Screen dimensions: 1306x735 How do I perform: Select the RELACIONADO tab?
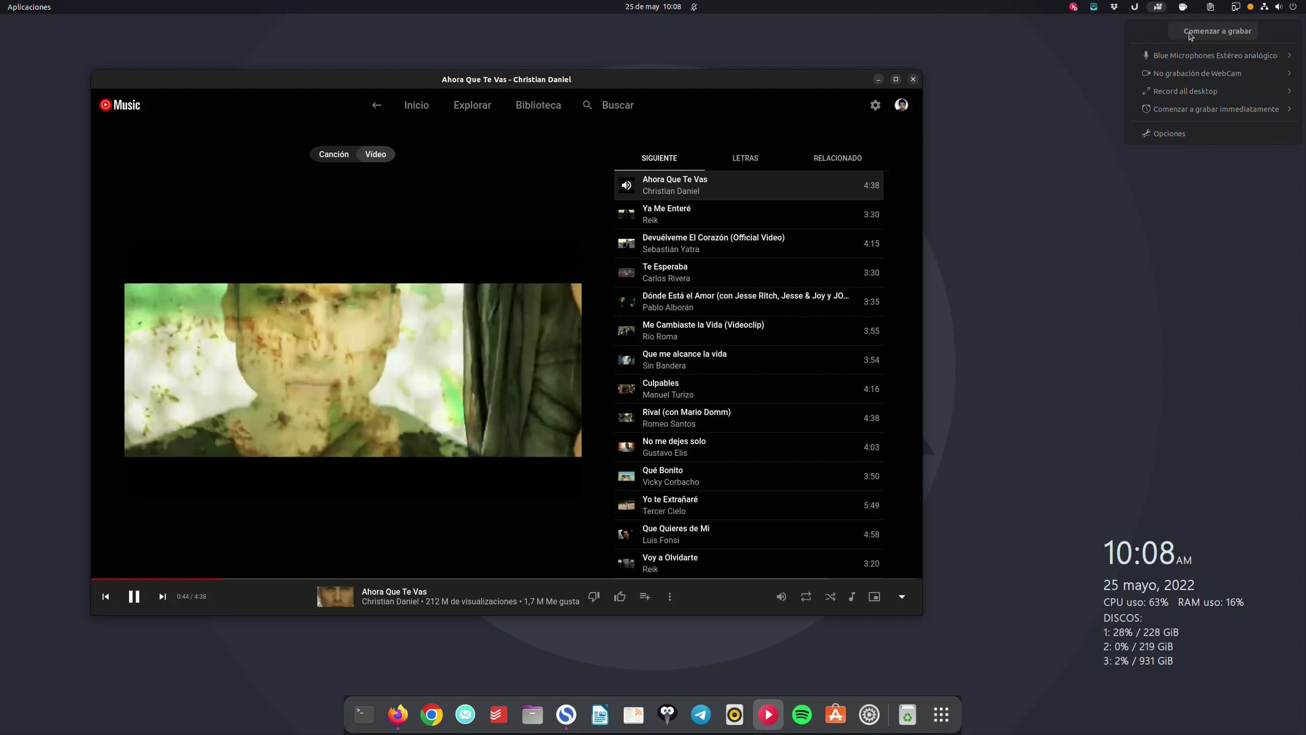[837, 158]
